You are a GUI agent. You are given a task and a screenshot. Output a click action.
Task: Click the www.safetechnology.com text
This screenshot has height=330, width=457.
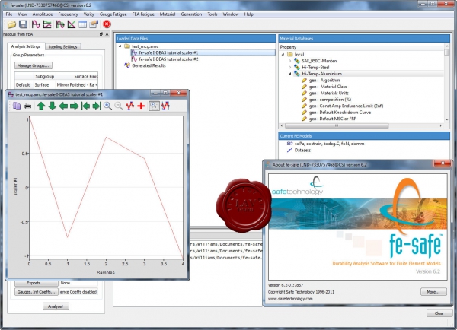(x=290, y=299)
